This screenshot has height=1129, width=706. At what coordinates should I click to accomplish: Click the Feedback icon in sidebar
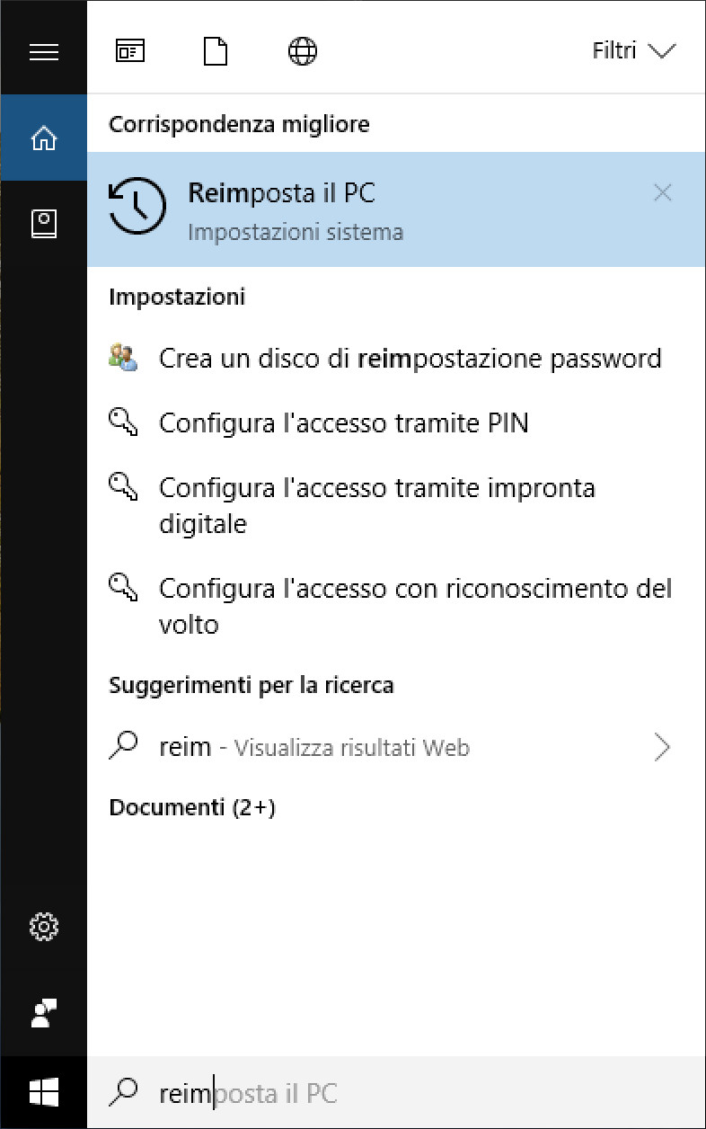[x=43, y=1012]
